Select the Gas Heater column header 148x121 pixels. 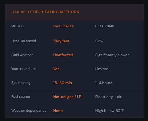click(x=64, y=26)
